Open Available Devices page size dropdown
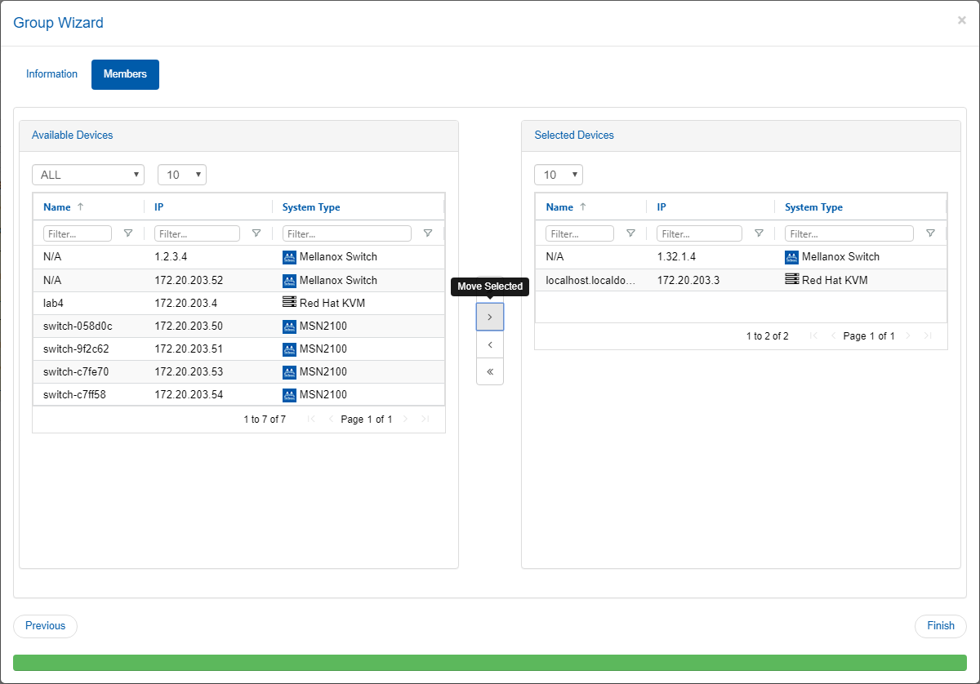The height and width of the screenshot is (684, 980). pos(181,175)
